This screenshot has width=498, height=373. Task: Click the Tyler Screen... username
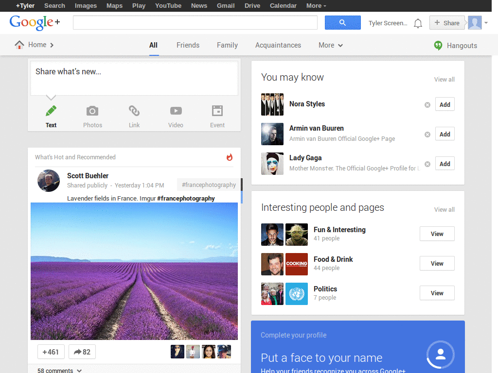(388, 23)
